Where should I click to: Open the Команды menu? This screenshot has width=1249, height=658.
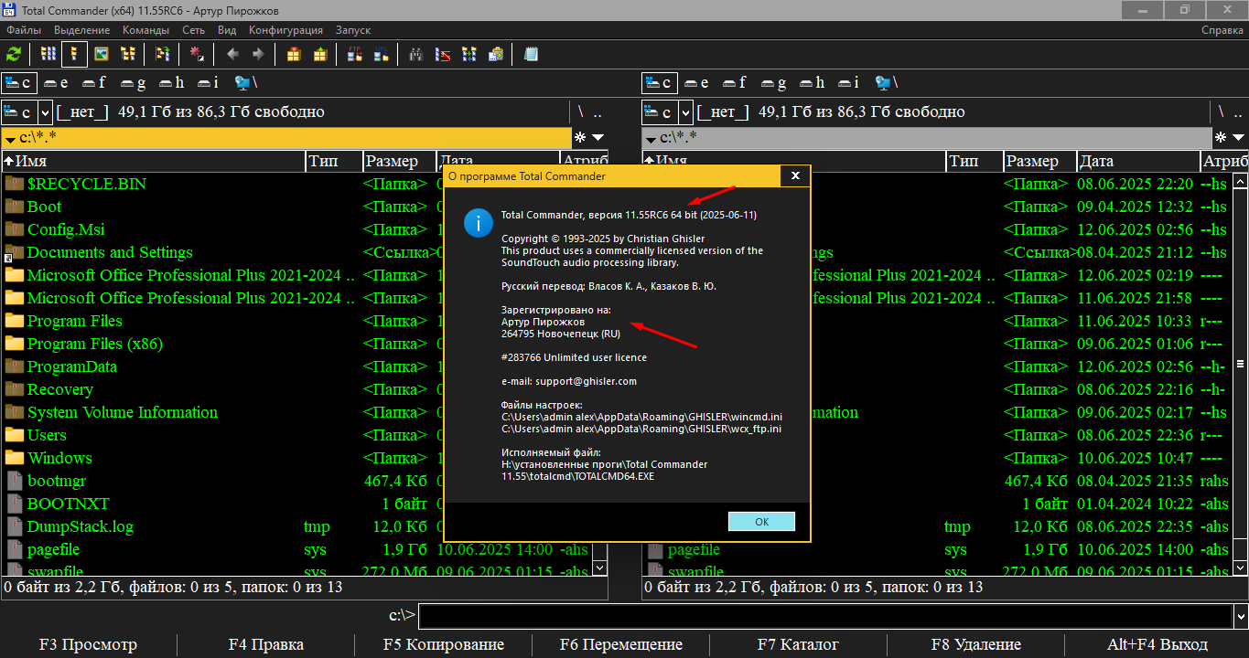click(145, 30)
